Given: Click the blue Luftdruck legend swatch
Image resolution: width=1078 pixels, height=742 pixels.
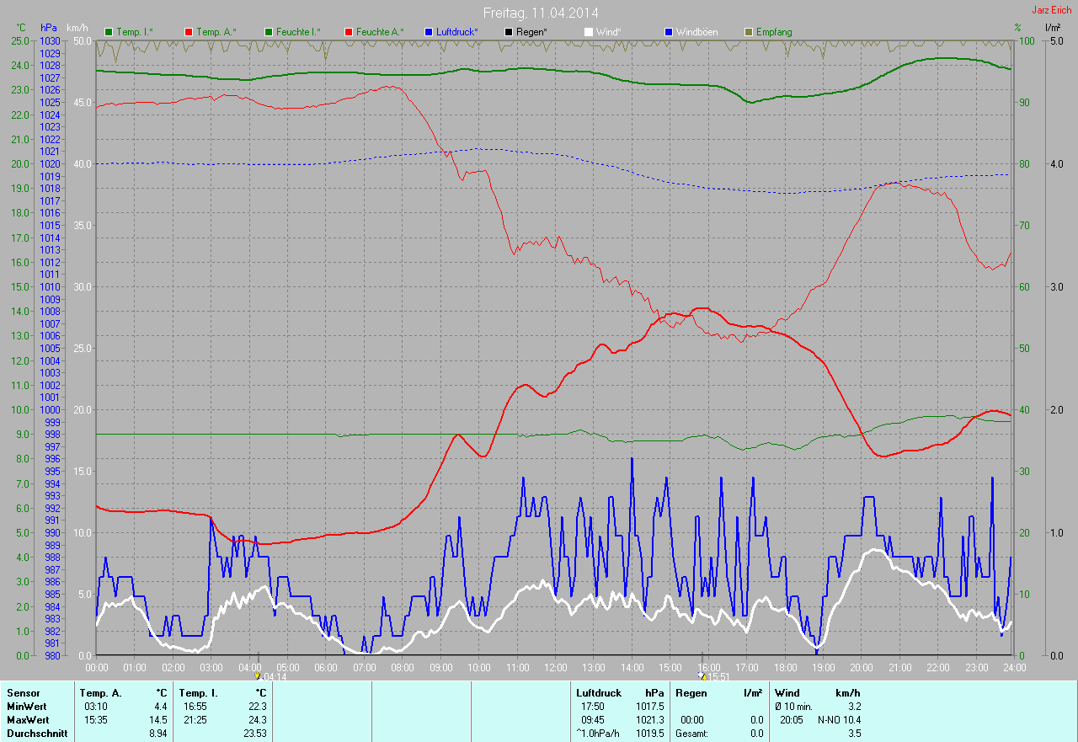Looking at the screenshot, I should click(x=429, y=32).
